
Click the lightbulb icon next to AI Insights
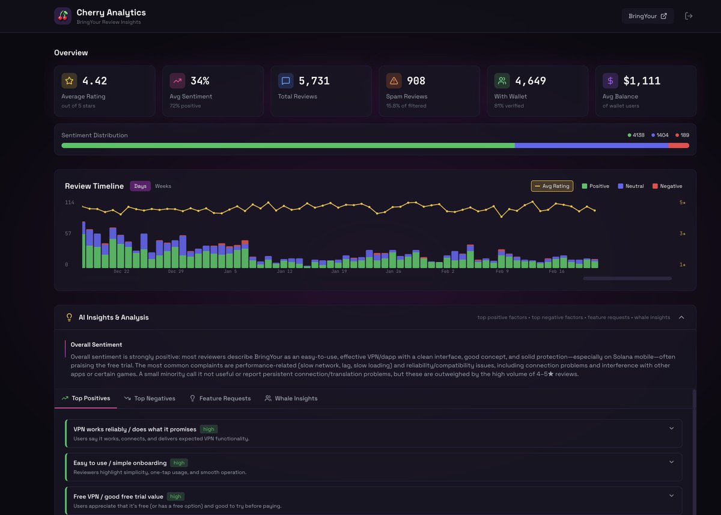pyautogui.click(x=69, y=317)
